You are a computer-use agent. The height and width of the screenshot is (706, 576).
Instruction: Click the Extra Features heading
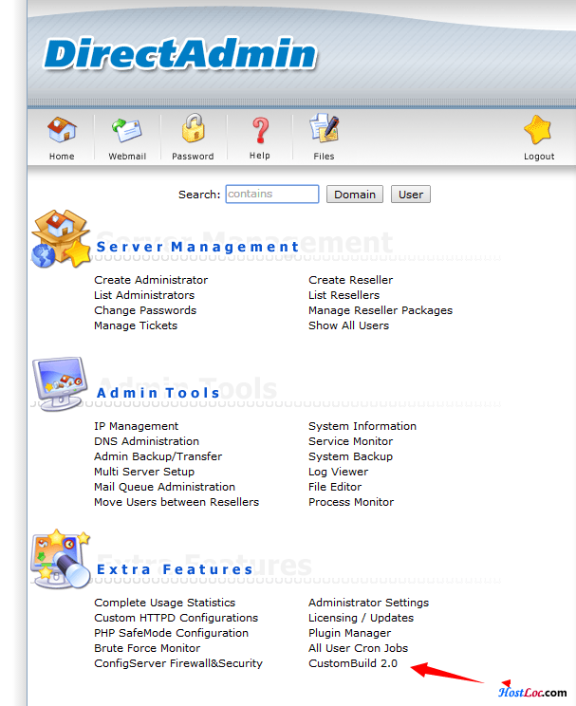[175, 569]
